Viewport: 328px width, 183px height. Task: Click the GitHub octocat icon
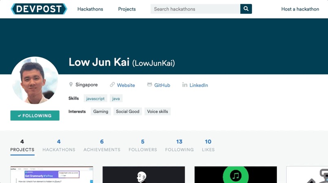[x=150, y=85]
